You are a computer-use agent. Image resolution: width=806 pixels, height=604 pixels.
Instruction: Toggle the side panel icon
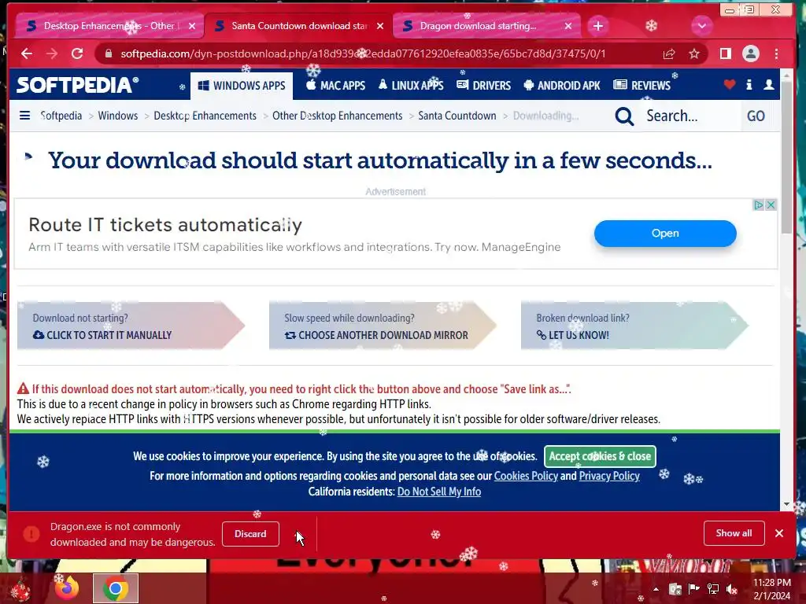pyautogui.click(x=725, y=53)
